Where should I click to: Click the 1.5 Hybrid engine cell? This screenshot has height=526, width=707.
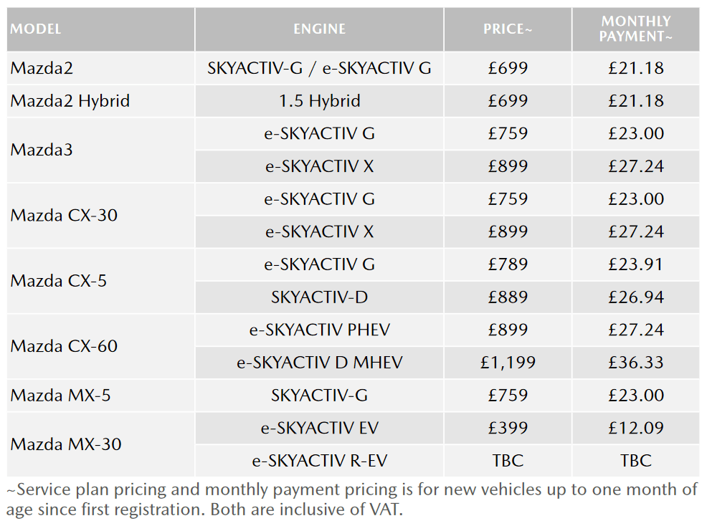319,101
